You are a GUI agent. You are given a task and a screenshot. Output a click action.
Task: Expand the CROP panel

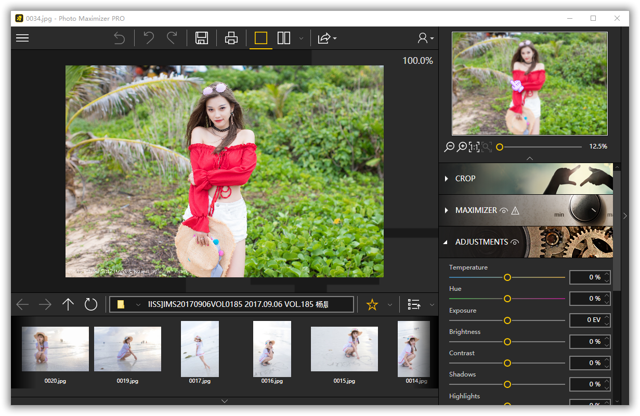tap(446, 179)
